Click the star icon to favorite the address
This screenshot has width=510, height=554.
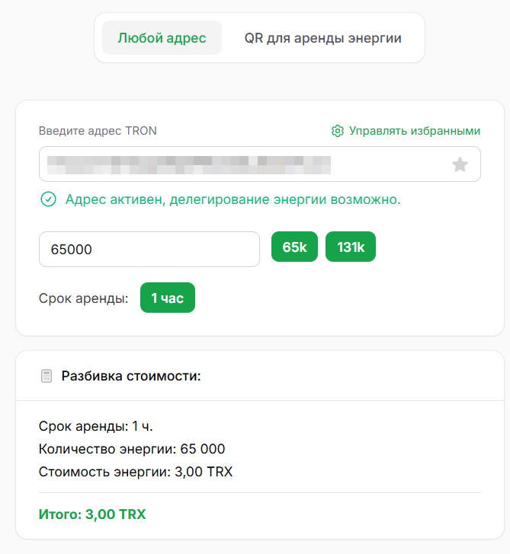tap(460, 164)
